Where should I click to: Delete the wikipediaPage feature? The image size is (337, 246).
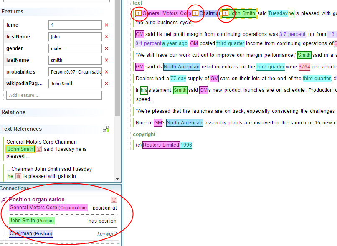(106, 84)
